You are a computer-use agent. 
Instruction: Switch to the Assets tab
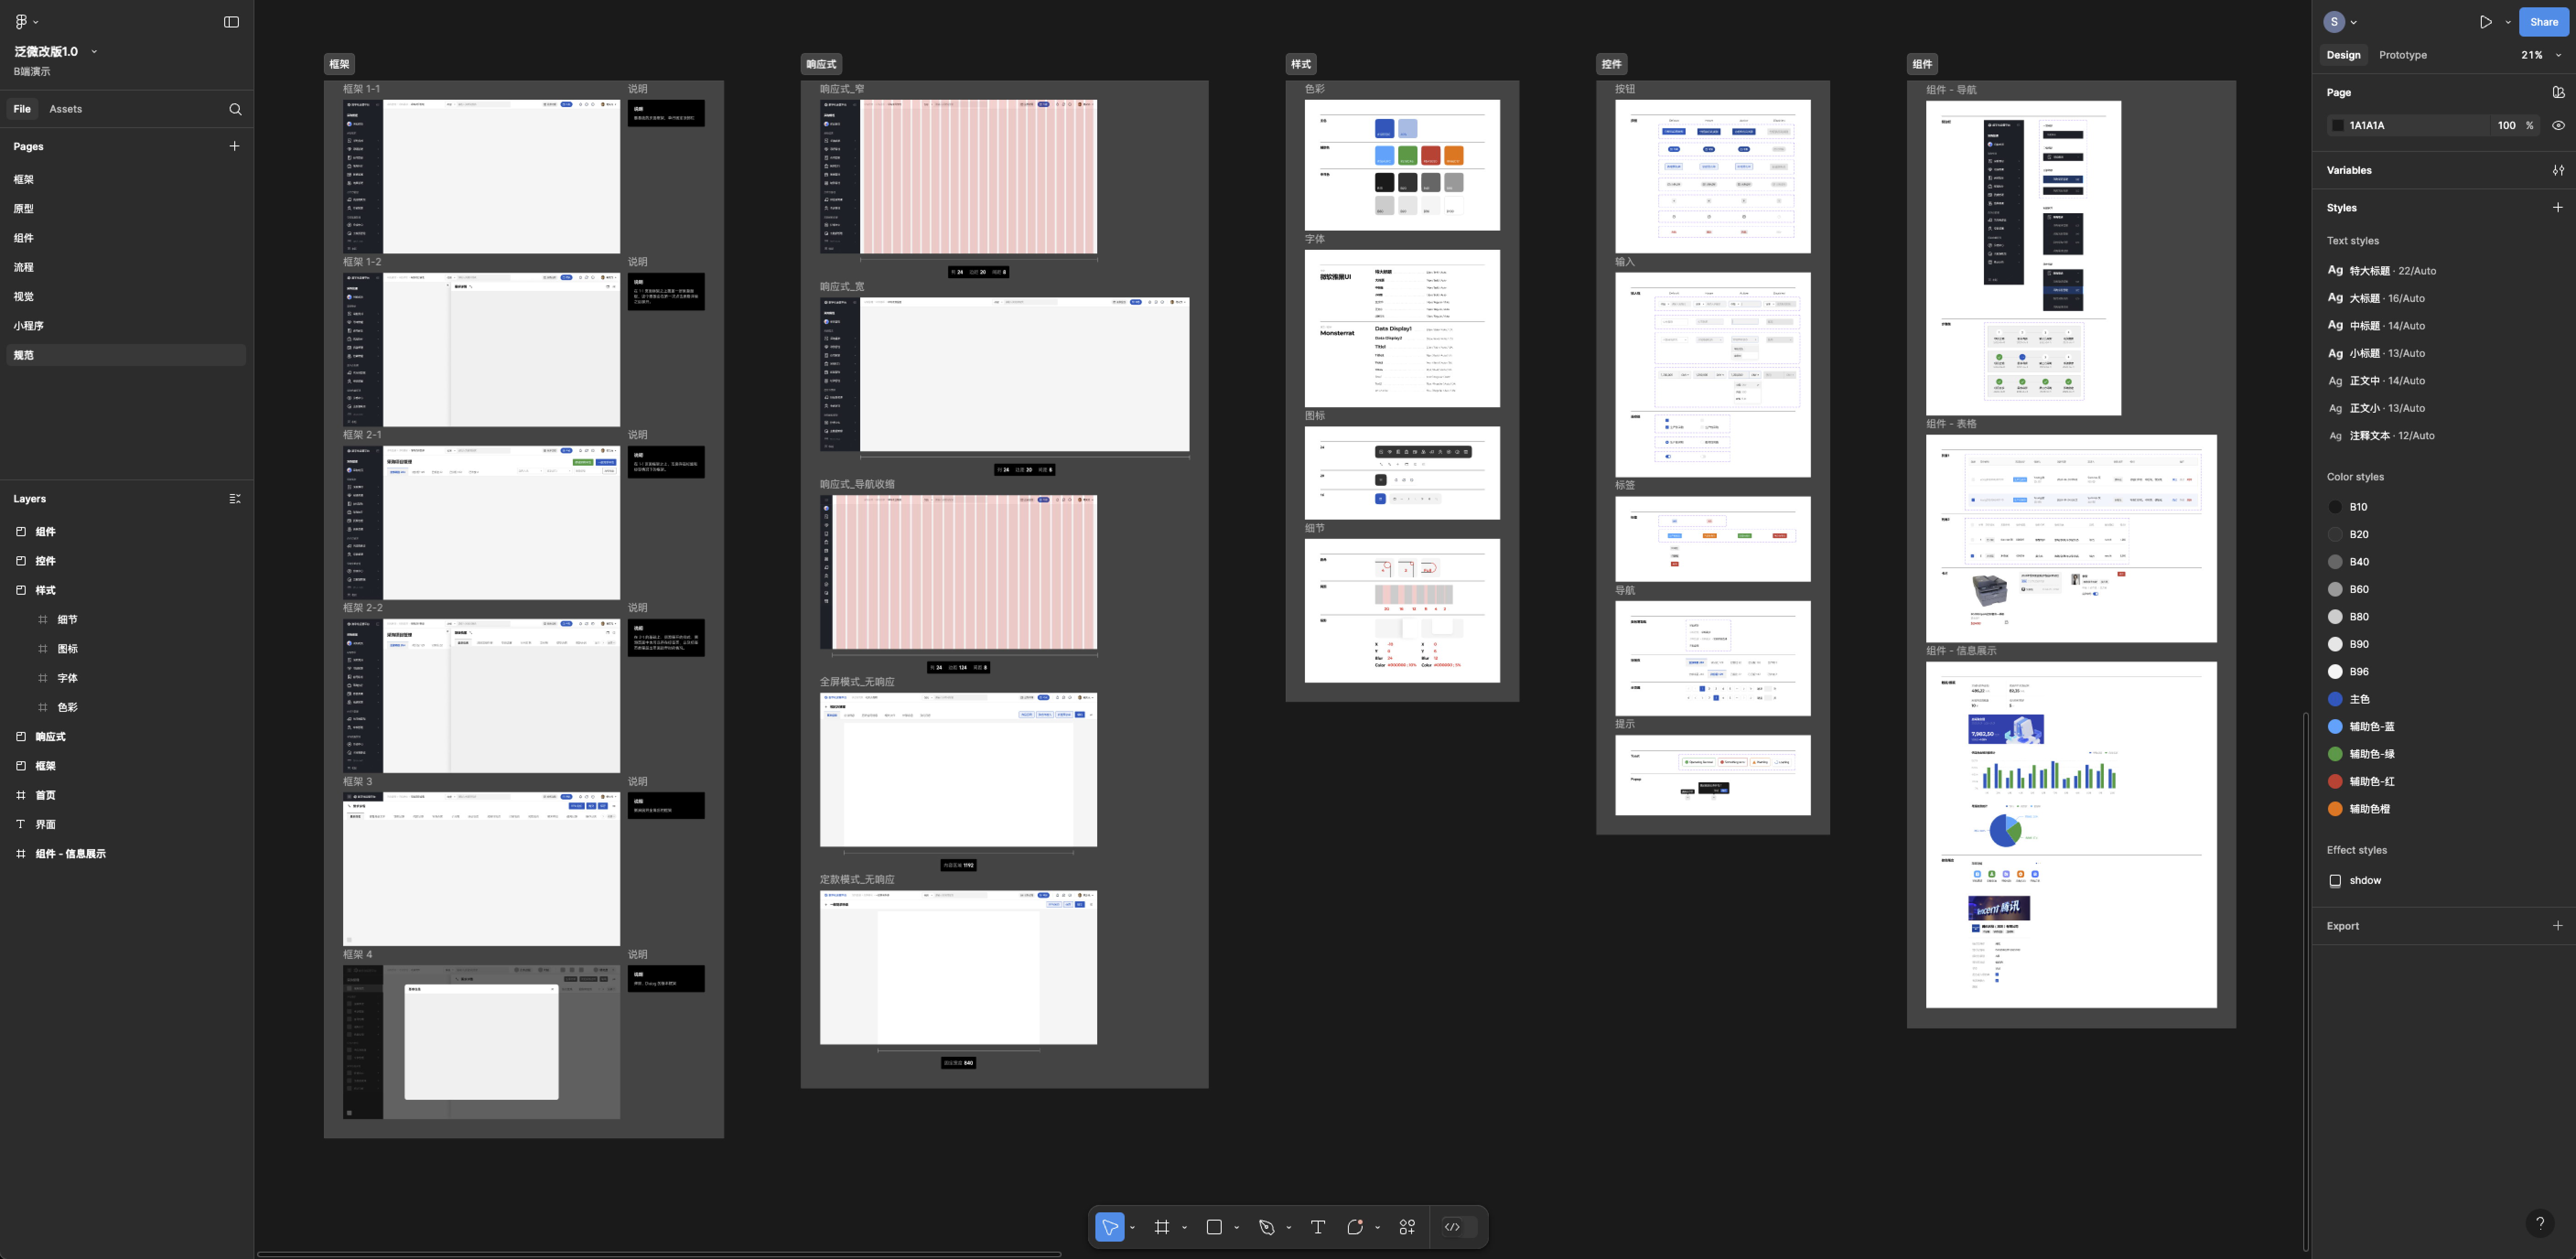[x=66, y=109]
